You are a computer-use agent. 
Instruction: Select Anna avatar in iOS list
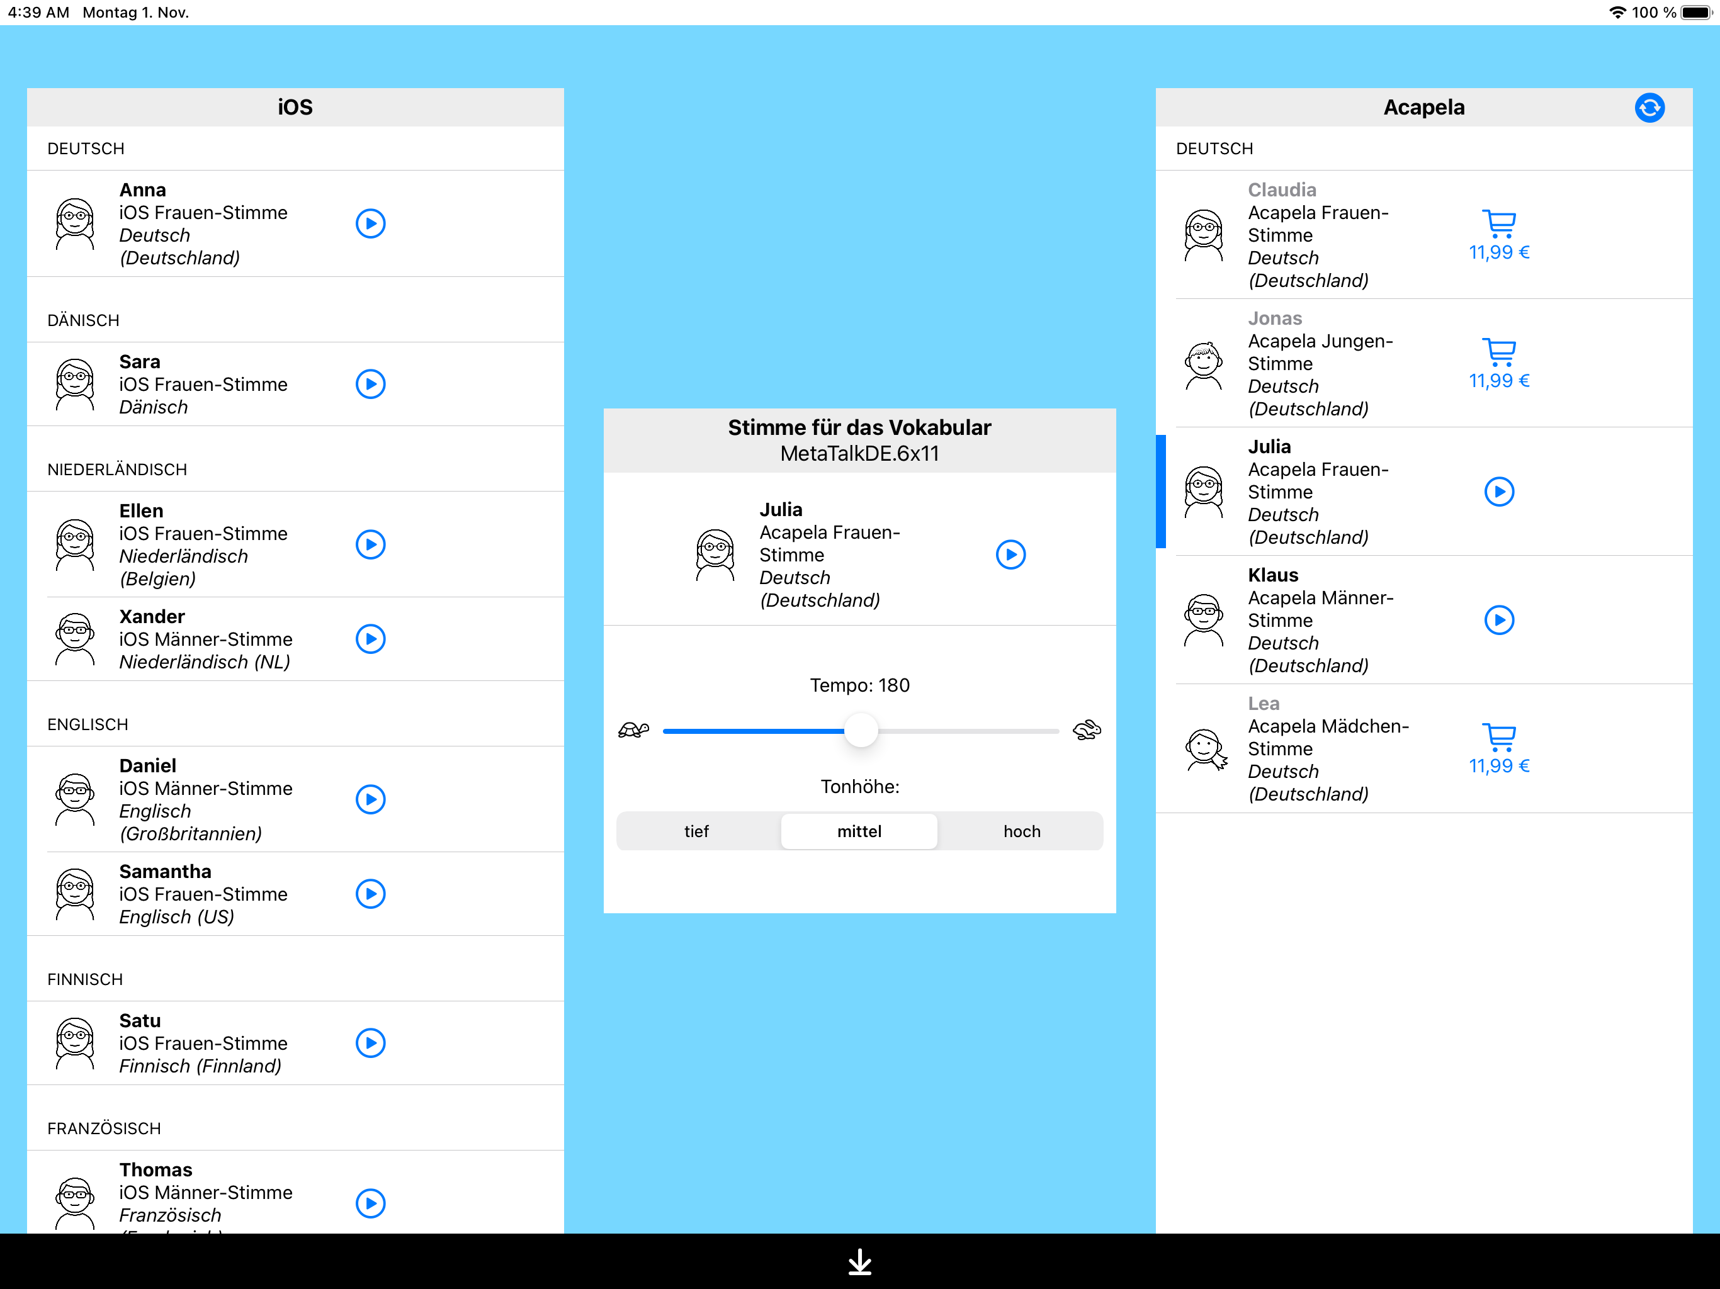(x=76, y=224)
